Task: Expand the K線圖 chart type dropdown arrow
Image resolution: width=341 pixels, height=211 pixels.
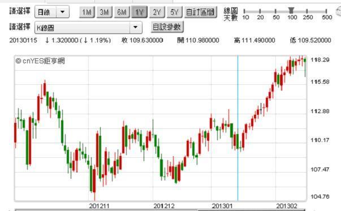Action: point(136,27)
